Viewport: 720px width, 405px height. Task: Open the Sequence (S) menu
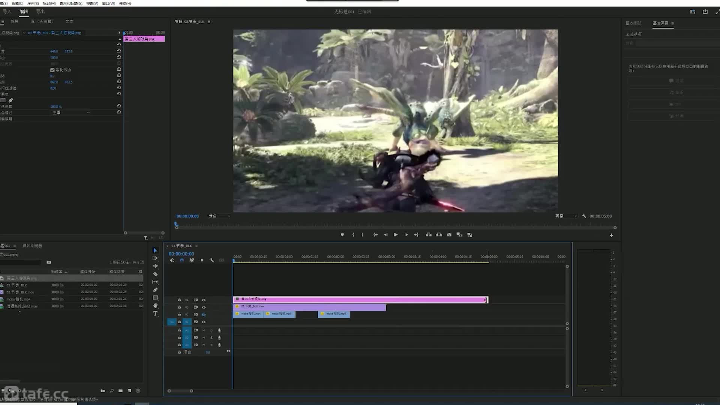click(33, 3)
